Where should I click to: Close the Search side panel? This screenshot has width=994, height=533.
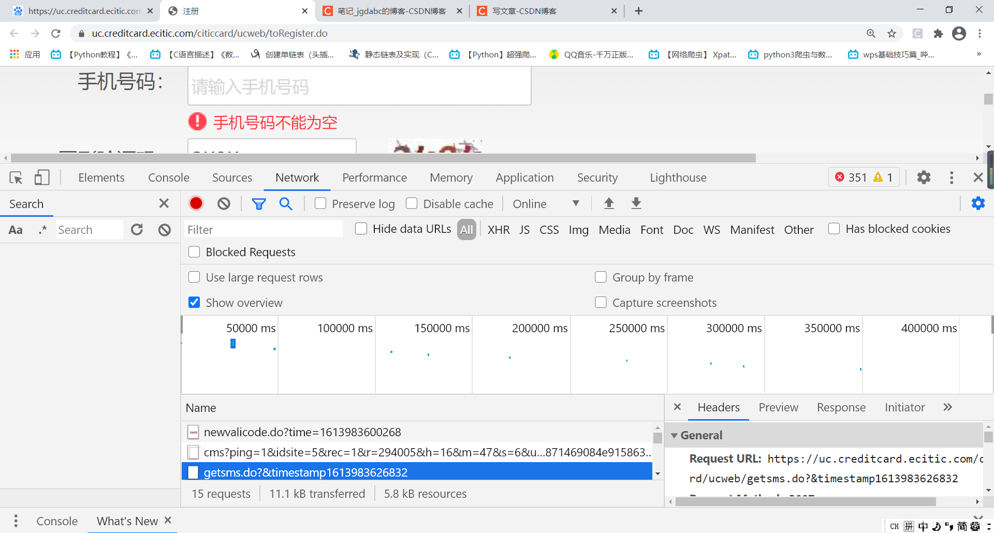[x=164, y=203]
